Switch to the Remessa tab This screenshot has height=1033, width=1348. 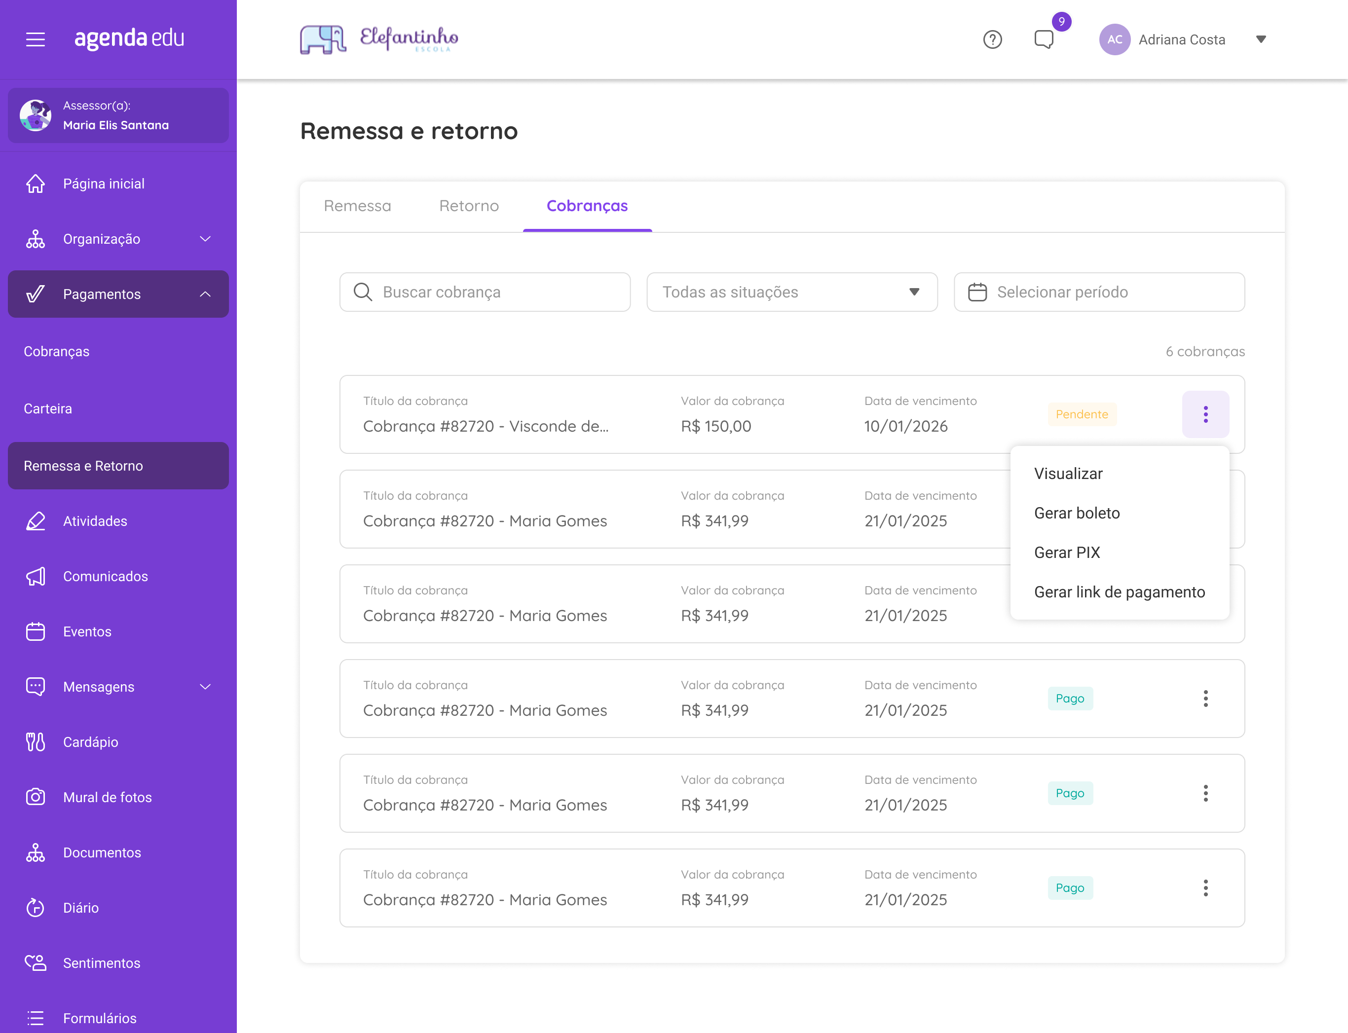pos(357,205)
